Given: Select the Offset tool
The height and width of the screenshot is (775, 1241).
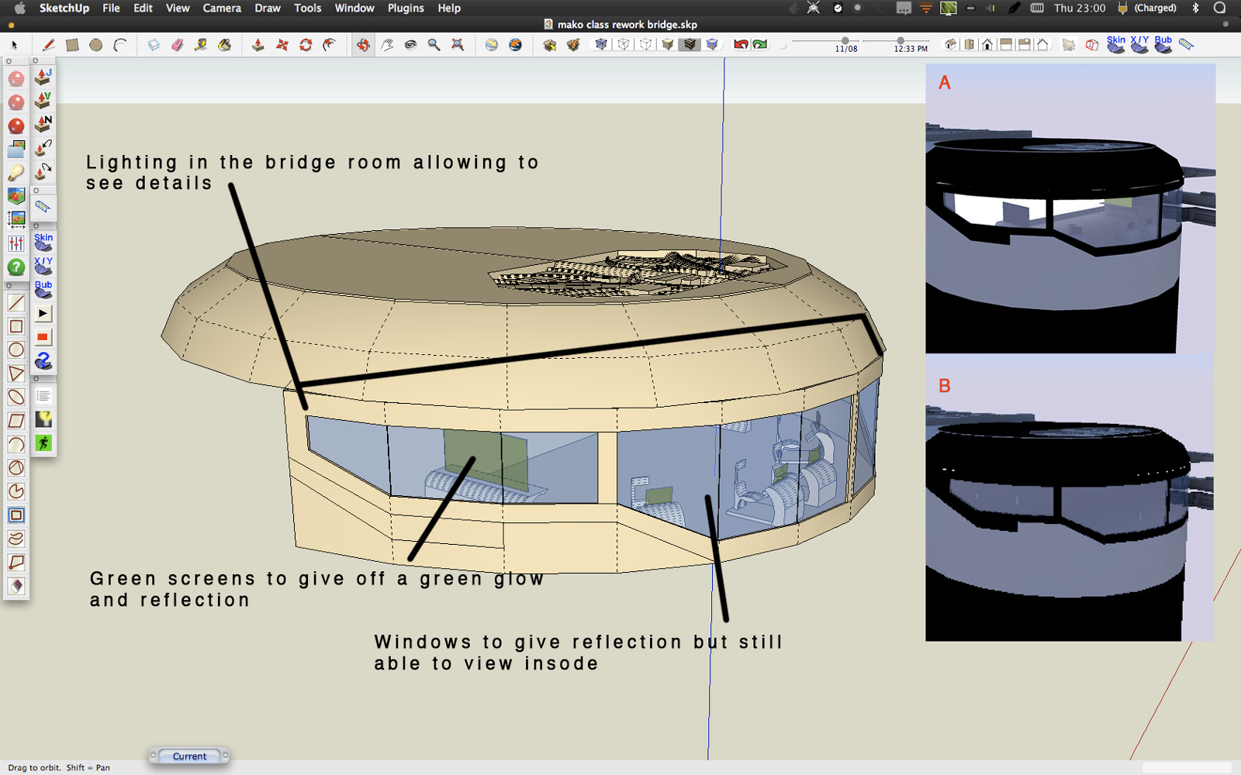Looking at the screenshot, I should coord(330,45).
